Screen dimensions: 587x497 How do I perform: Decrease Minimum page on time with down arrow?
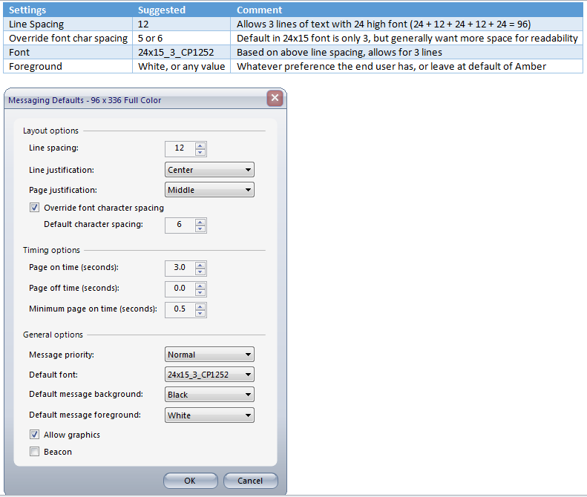tap(200, 313)
